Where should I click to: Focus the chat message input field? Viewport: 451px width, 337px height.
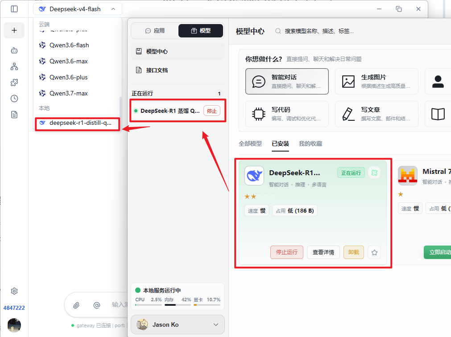tap(119, 304)
